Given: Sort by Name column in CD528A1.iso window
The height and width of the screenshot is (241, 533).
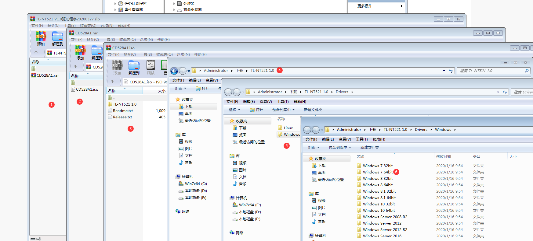Looking at the screenshot, I should click(125, 91).
